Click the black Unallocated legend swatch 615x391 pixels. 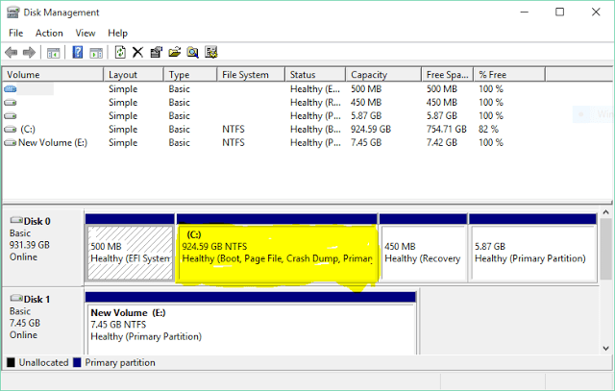[x=11, y=362]
